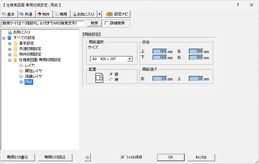Open the paper size A3 420 x 297 dropdown
Screen dimensions: 259x164
point(111,59)
